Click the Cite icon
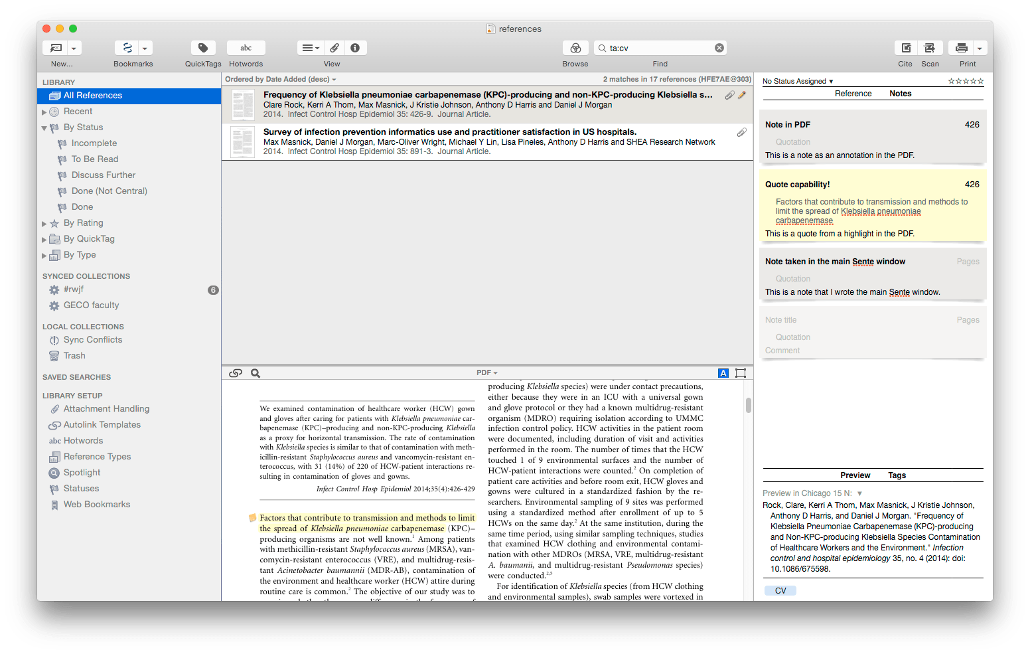Image resolution: width=1030 pixels, height=654 pixels. coord(905,47)
